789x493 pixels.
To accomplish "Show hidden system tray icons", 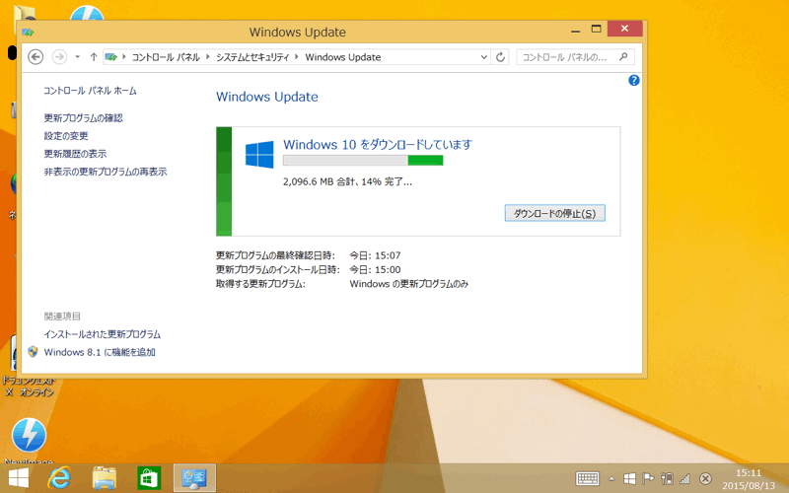I will point(611,478).
